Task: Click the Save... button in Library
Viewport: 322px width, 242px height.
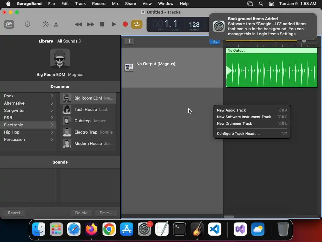Action: tap(106, 213)
